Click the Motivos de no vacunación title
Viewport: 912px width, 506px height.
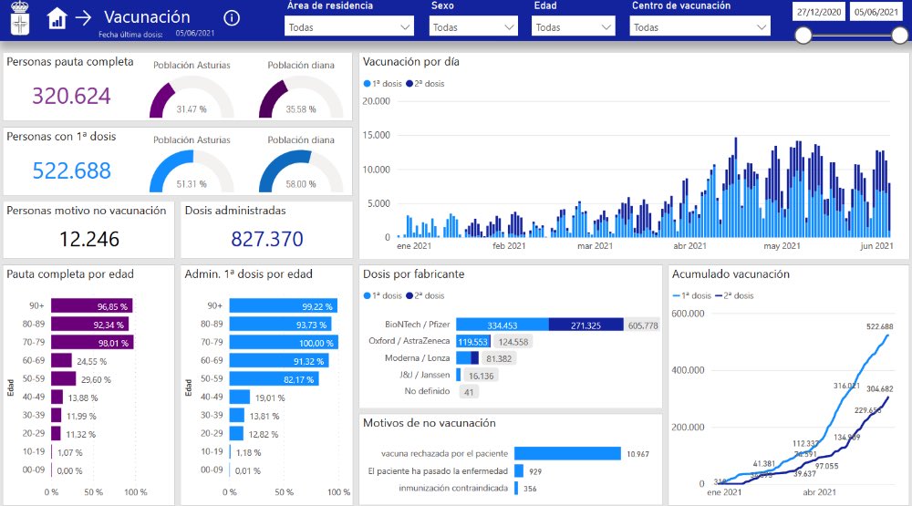[x=430, y=423]
